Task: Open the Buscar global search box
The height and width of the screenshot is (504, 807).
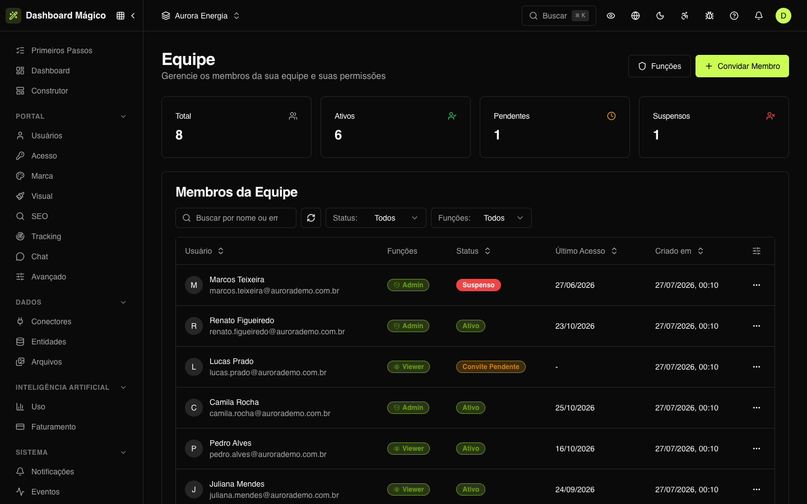Action: point(559,16)
